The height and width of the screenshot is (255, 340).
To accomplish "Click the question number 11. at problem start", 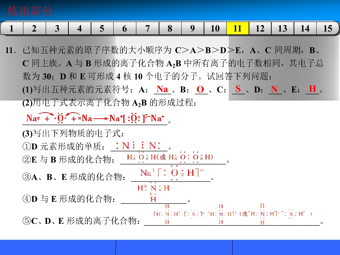I will pos(11,50).
